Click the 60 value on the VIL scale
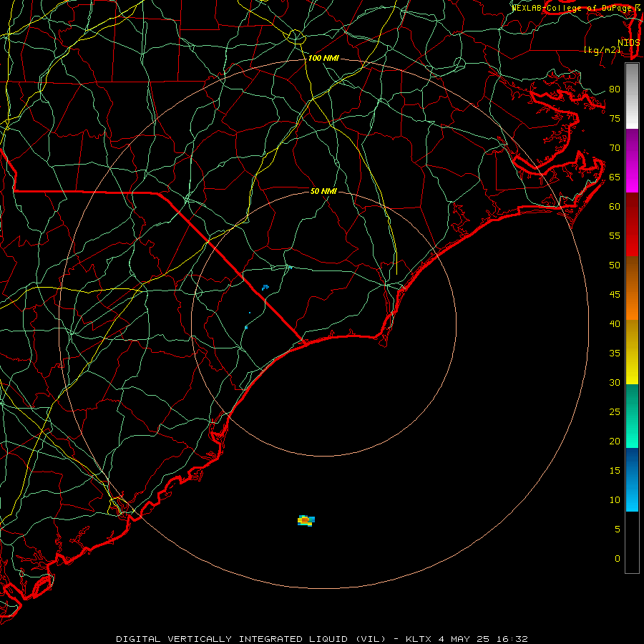This screenshot has height=644, width=644. pyautogui.click(x=615, y=207)
